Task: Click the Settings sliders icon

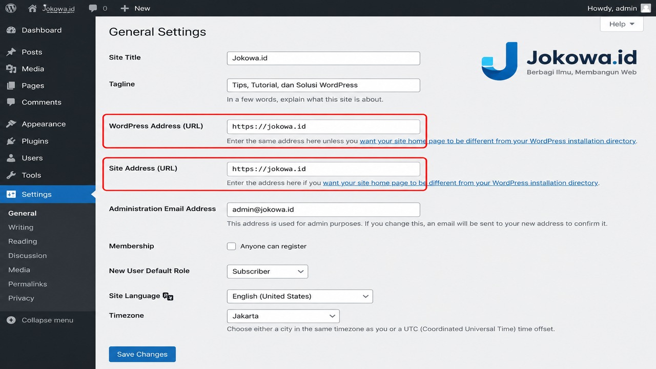Action: [x=11, y=194]
